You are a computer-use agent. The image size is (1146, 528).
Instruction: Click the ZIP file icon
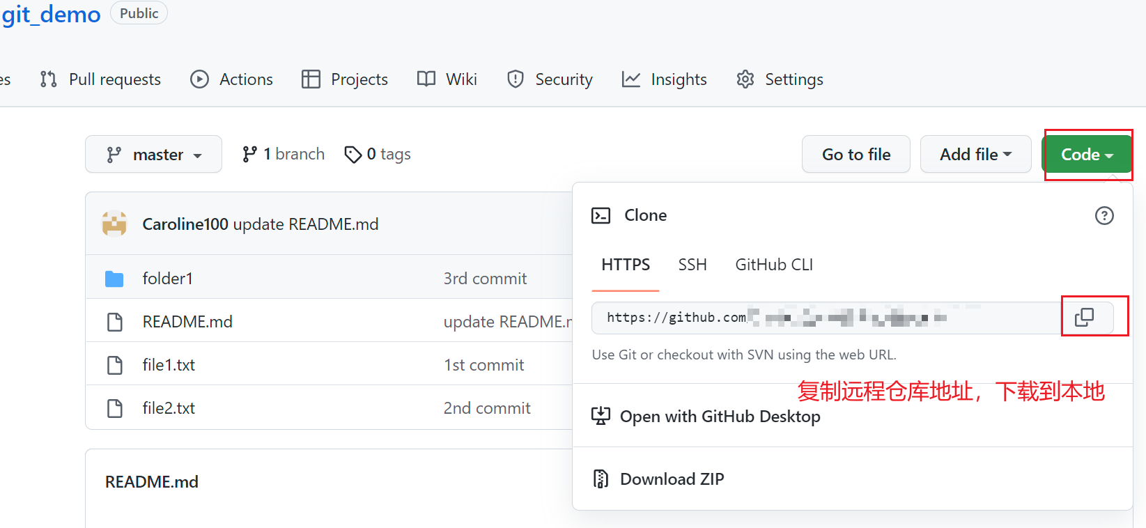601,479
